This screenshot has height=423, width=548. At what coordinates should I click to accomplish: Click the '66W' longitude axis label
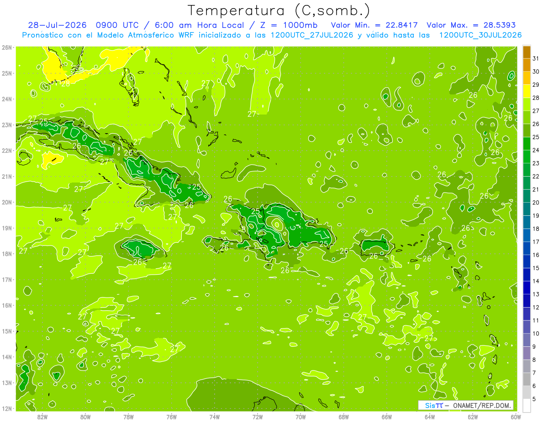(x=387, y=417)
